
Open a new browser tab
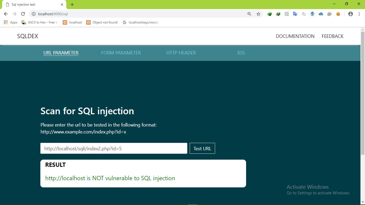pos(72,5)
